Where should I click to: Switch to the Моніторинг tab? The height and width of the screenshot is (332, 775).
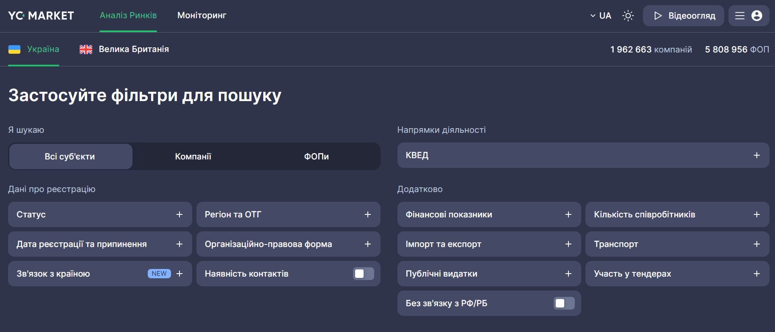201,16
